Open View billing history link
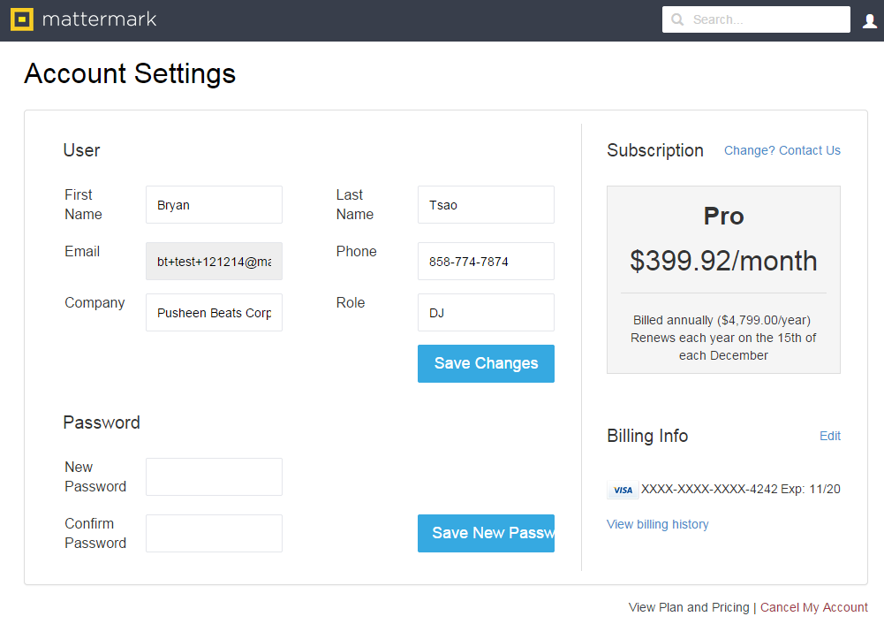This screenshot has height=624, width=884. [657, 525]
